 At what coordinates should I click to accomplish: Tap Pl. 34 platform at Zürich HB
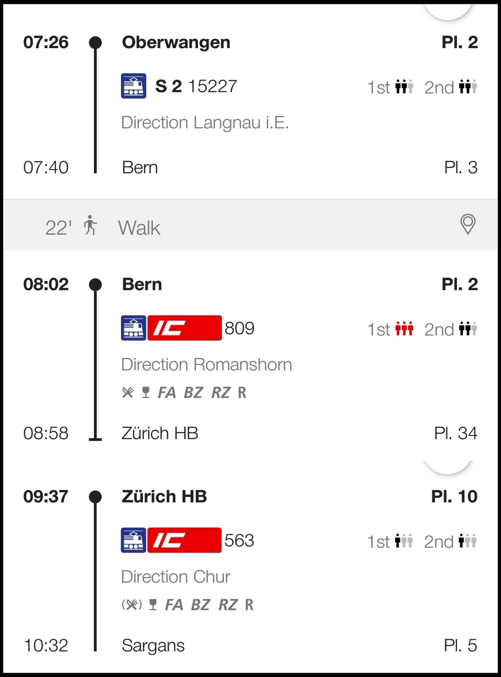click(455, 433)
